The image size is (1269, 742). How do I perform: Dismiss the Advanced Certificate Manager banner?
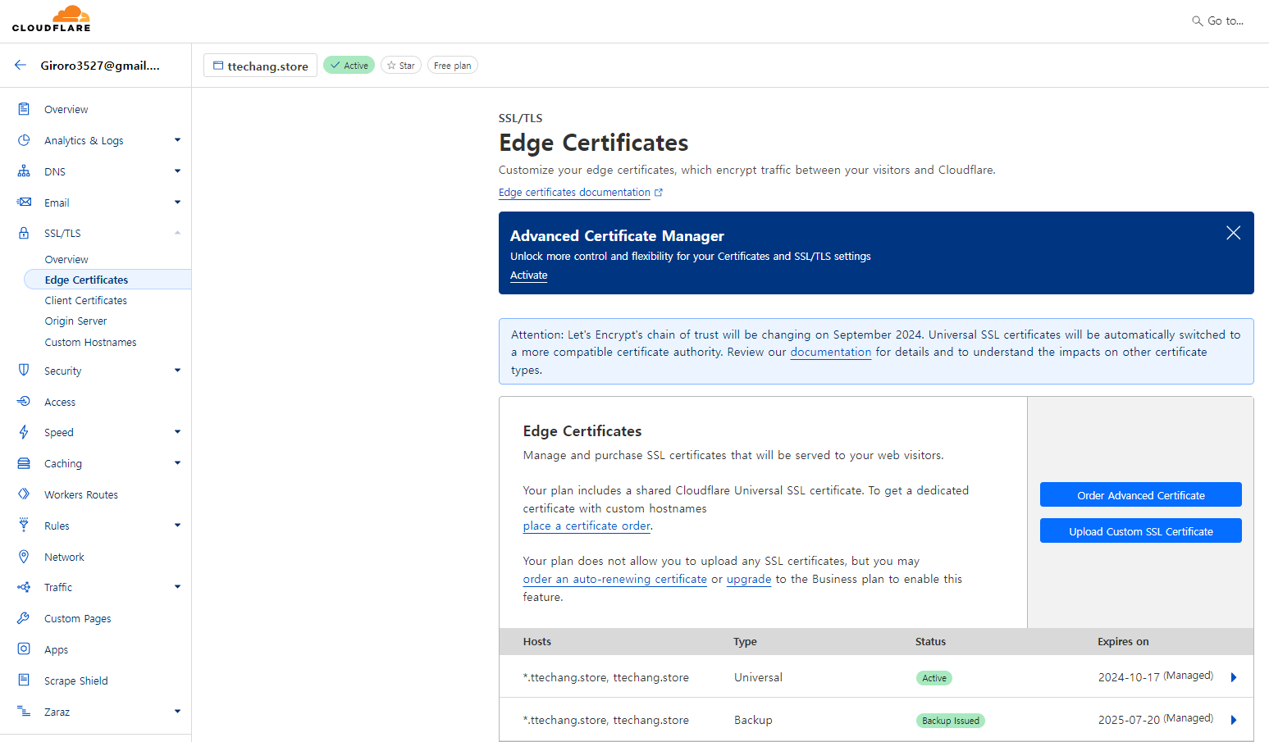click(1233, 233)
